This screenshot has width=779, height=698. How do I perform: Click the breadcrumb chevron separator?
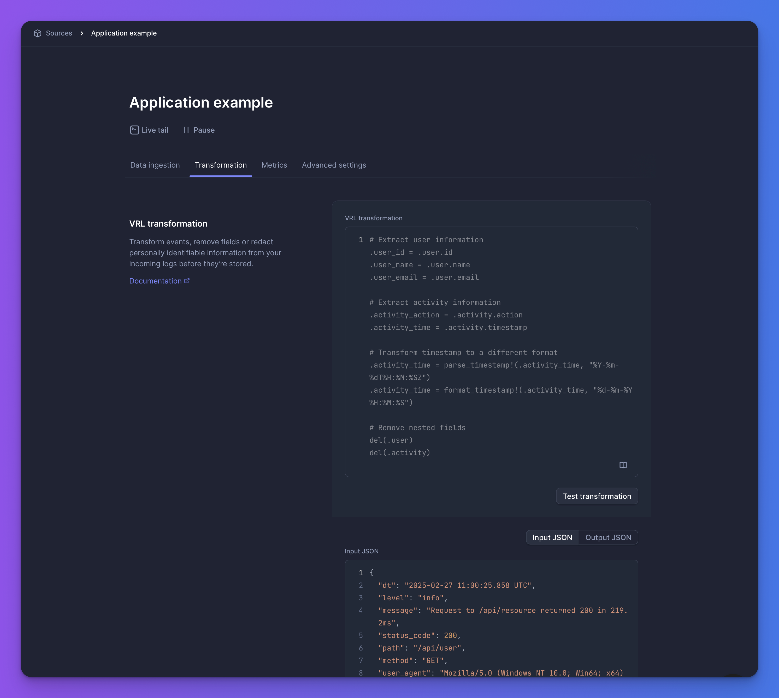pos(82,33)
